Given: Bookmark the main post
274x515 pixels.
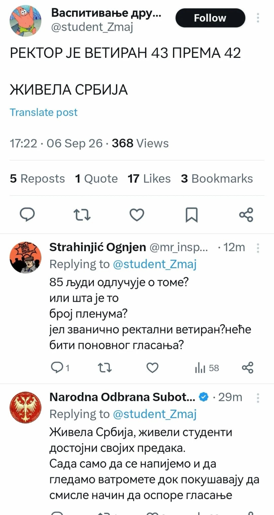Looking at the screenshot, I should coord(192,215).
